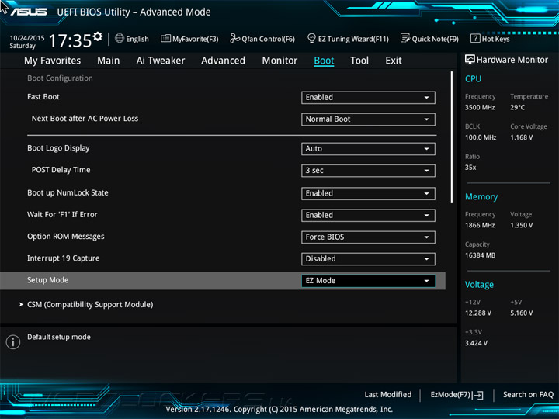The image size is (559, 419).
Task: Click the +3.3V reading 3.424 V
Action: pyautogui.click(x=476, y=343)
